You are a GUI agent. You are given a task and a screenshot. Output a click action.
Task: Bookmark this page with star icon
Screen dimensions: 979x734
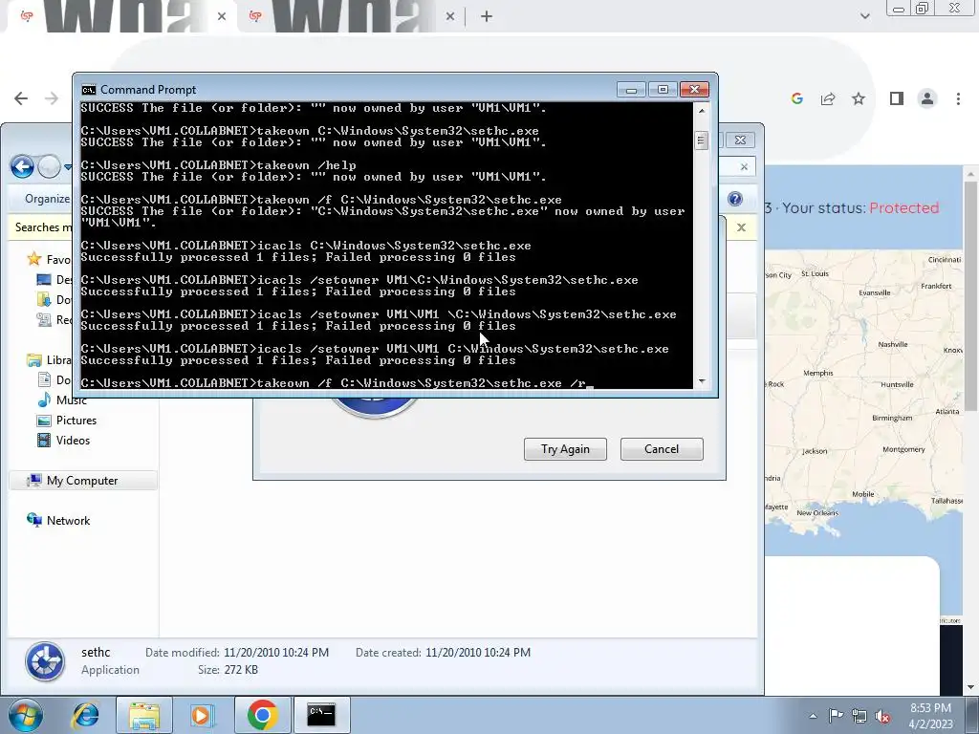point(859,98)
